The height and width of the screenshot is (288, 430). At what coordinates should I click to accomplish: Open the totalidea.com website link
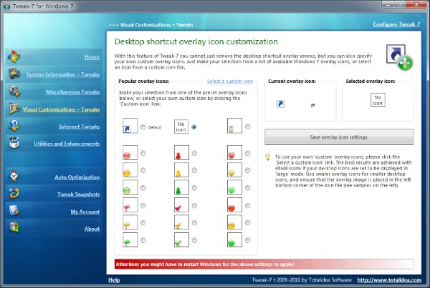[389, 280]
